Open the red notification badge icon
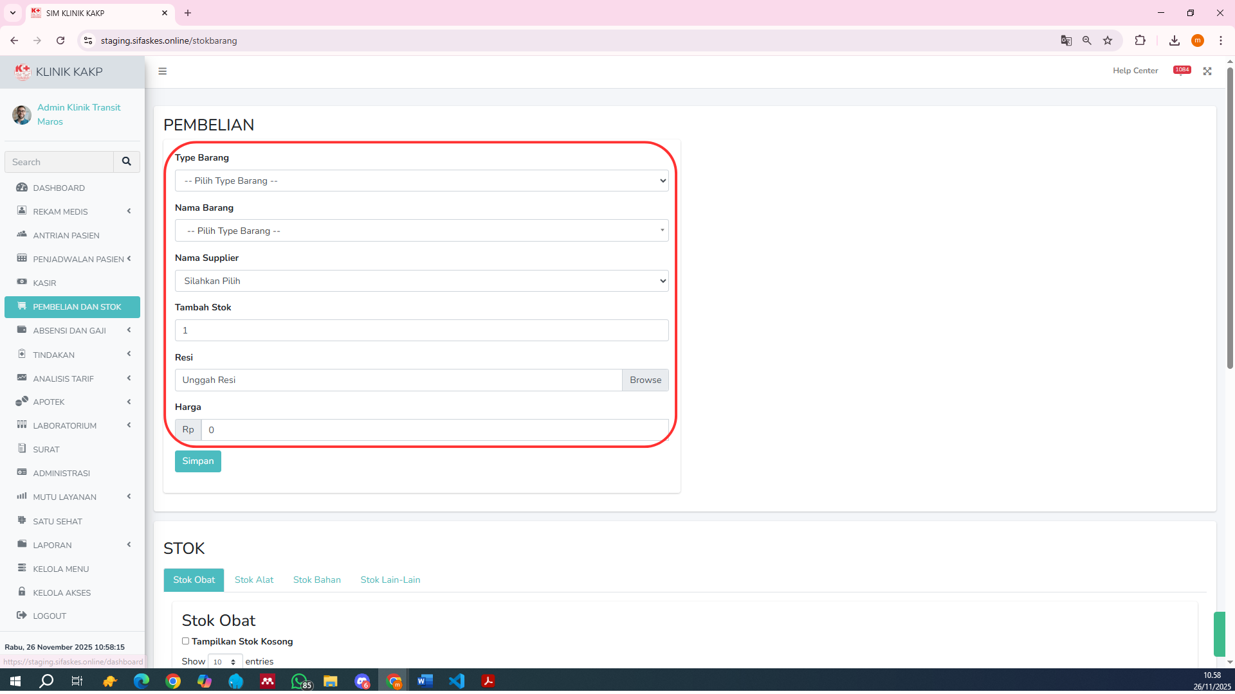Image resolution: width=1235 pixels, height=694 pixels. click(1182, 70)
